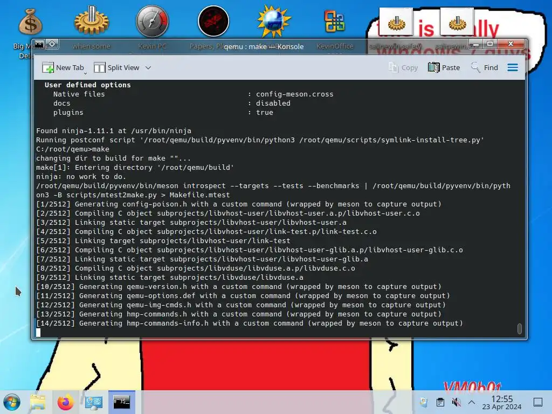The width and height of the screenshot is (552, 414).
Task: Click the show desktop button
Action: click(538, 402)
